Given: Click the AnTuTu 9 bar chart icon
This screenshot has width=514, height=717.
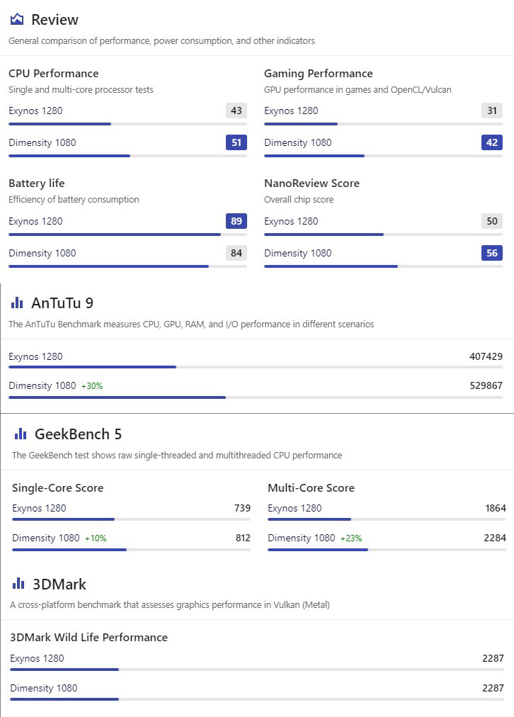Looking at the screenshot, I should point(17,303).
